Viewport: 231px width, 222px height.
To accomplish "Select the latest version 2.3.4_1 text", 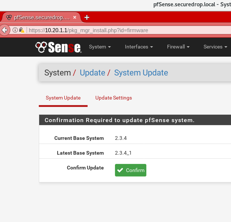I will [x=123, y=153].
